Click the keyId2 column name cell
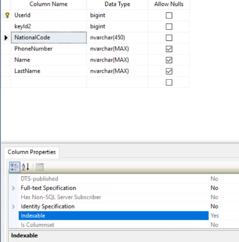Viewport: 239px width, 242px height. point(49,26)
